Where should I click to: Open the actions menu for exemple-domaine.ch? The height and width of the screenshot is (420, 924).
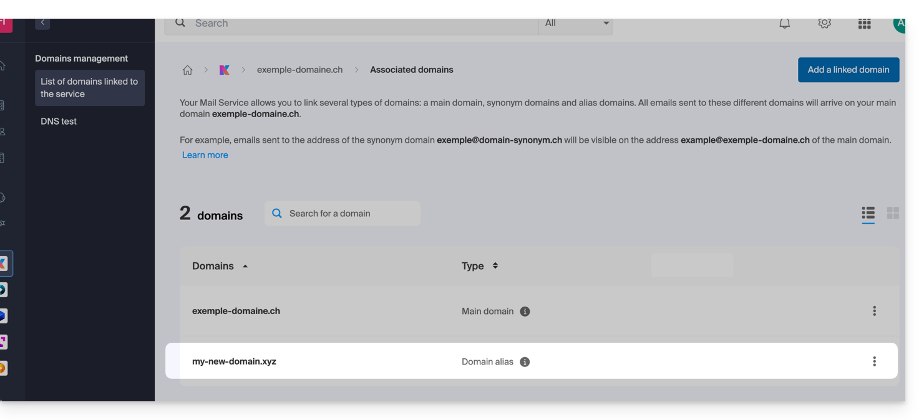(x=874, y=311)
